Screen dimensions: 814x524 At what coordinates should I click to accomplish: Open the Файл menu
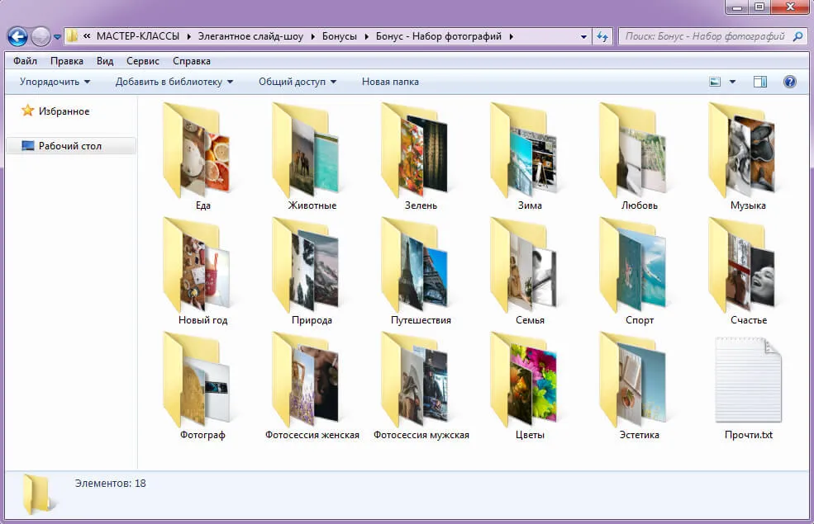(25, 61)
